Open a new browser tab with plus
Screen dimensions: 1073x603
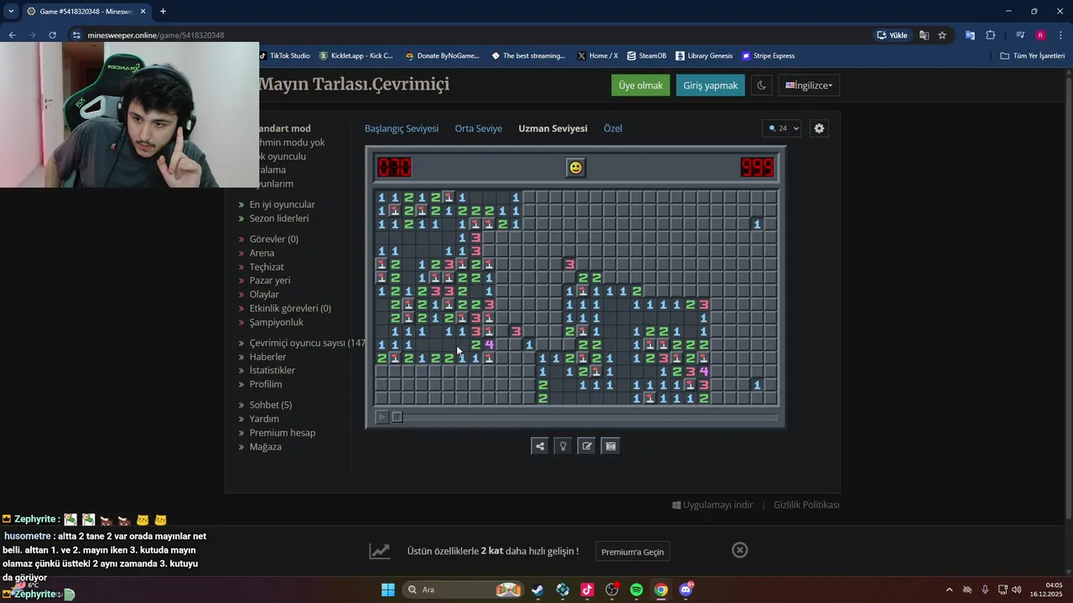click(163, 12)
